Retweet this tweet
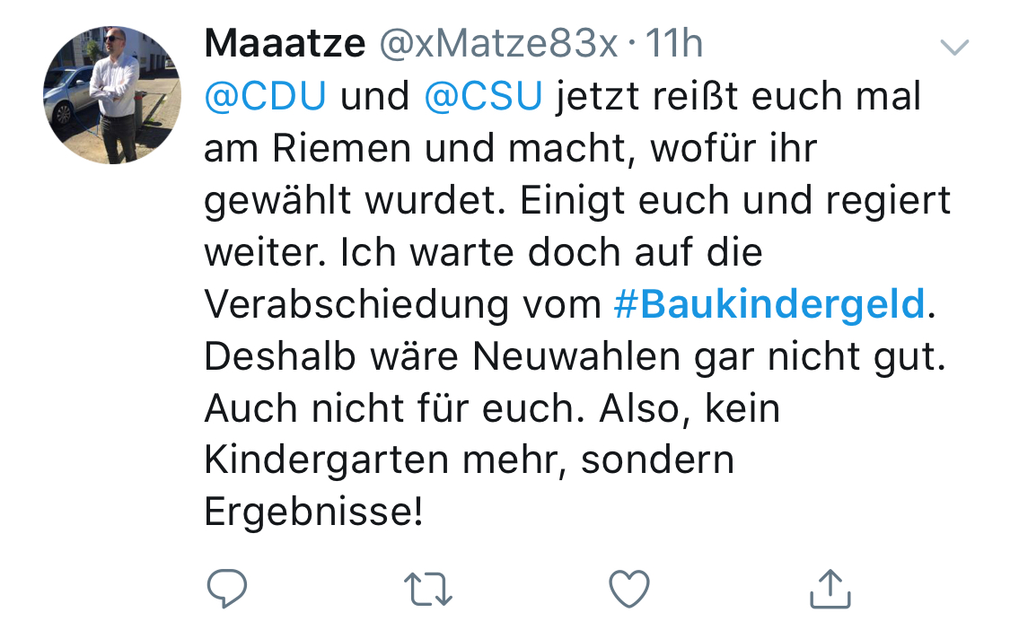This screenshot has width=1010, height=630. [x=428, y=589]
